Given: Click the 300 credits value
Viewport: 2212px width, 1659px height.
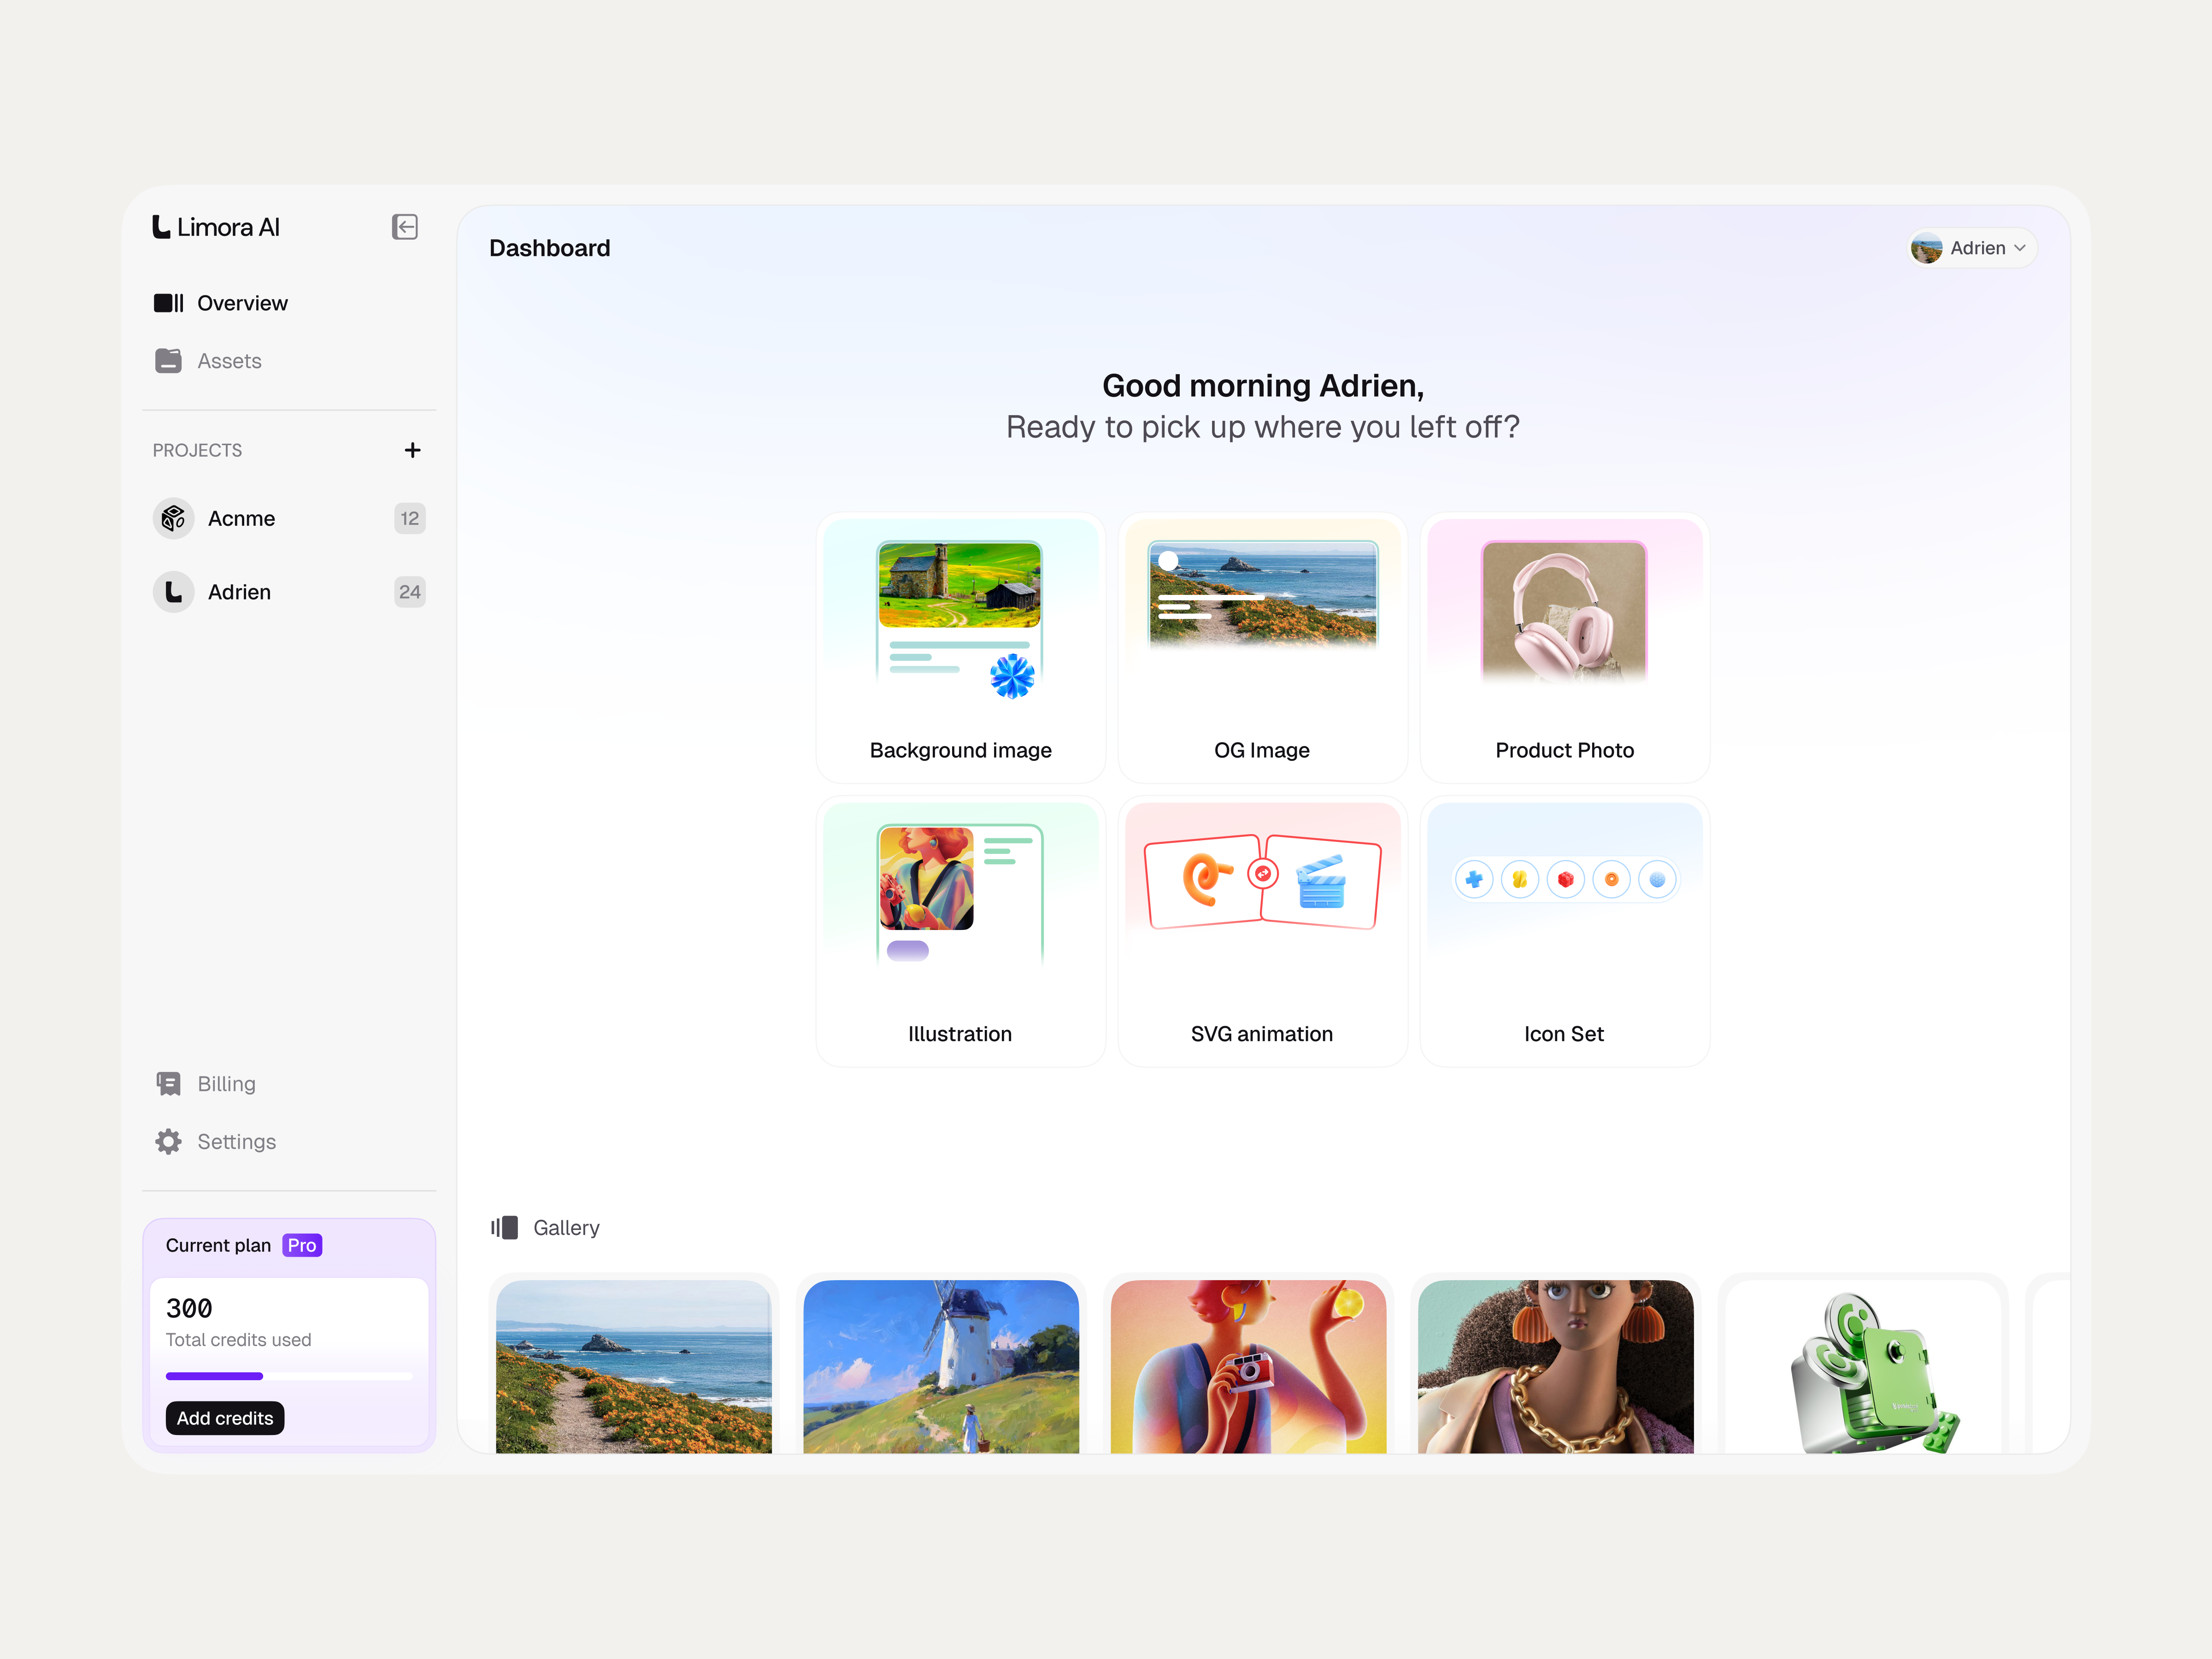Looking at the screenshot, I should 189,1308.
